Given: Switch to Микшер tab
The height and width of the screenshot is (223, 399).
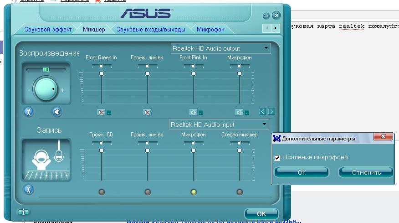Looking at the screenshot, I should 94,30.
